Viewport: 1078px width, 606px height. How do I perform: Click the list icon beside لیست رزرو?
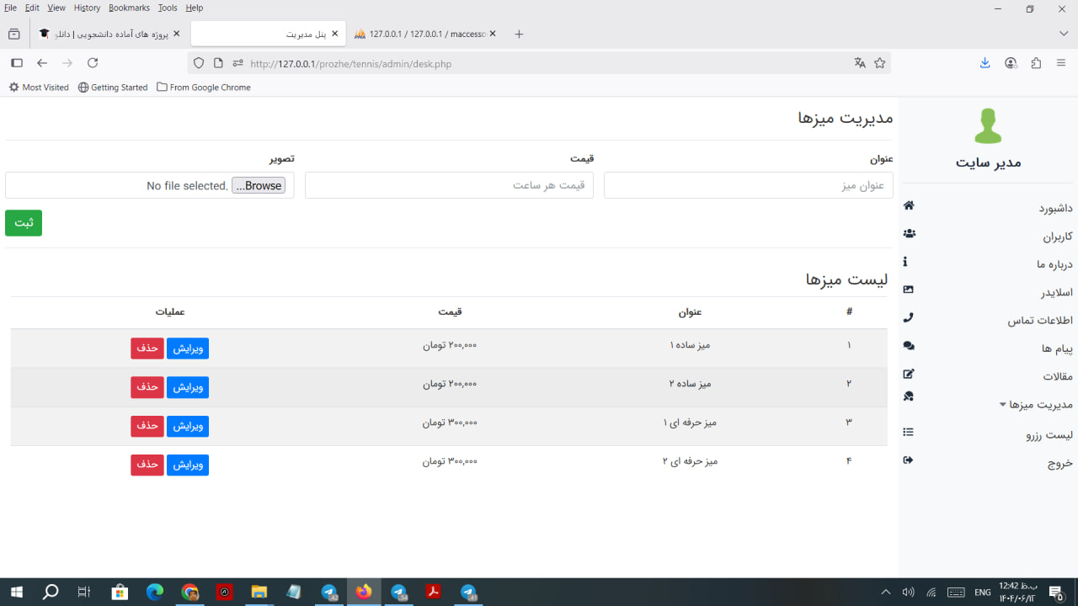pos(908,433)
